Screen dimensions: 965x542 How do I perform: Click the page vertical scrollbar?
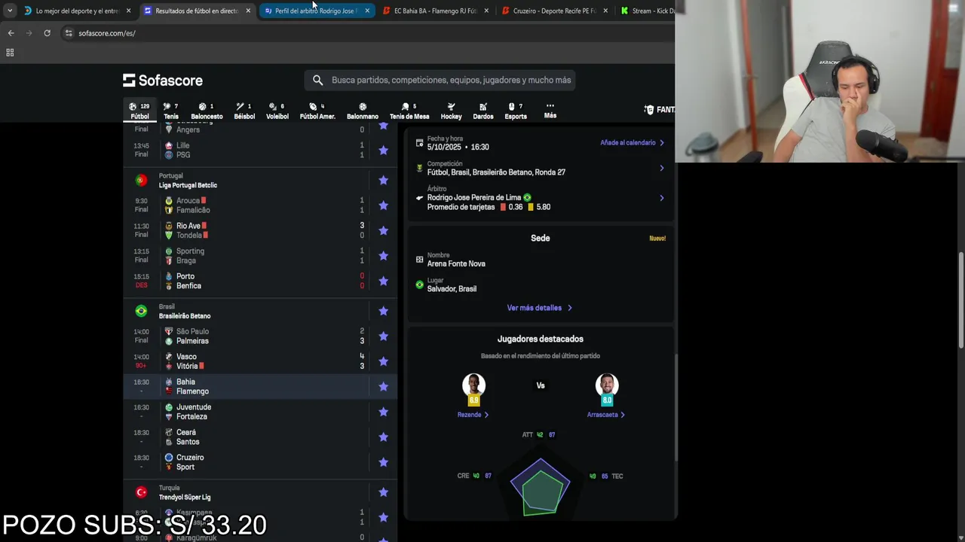click(961, 301)
